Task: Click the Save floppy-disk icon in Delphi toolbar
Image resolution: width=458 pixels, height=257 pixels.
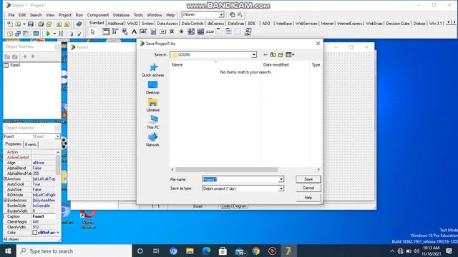Action: tap(30, 24)
